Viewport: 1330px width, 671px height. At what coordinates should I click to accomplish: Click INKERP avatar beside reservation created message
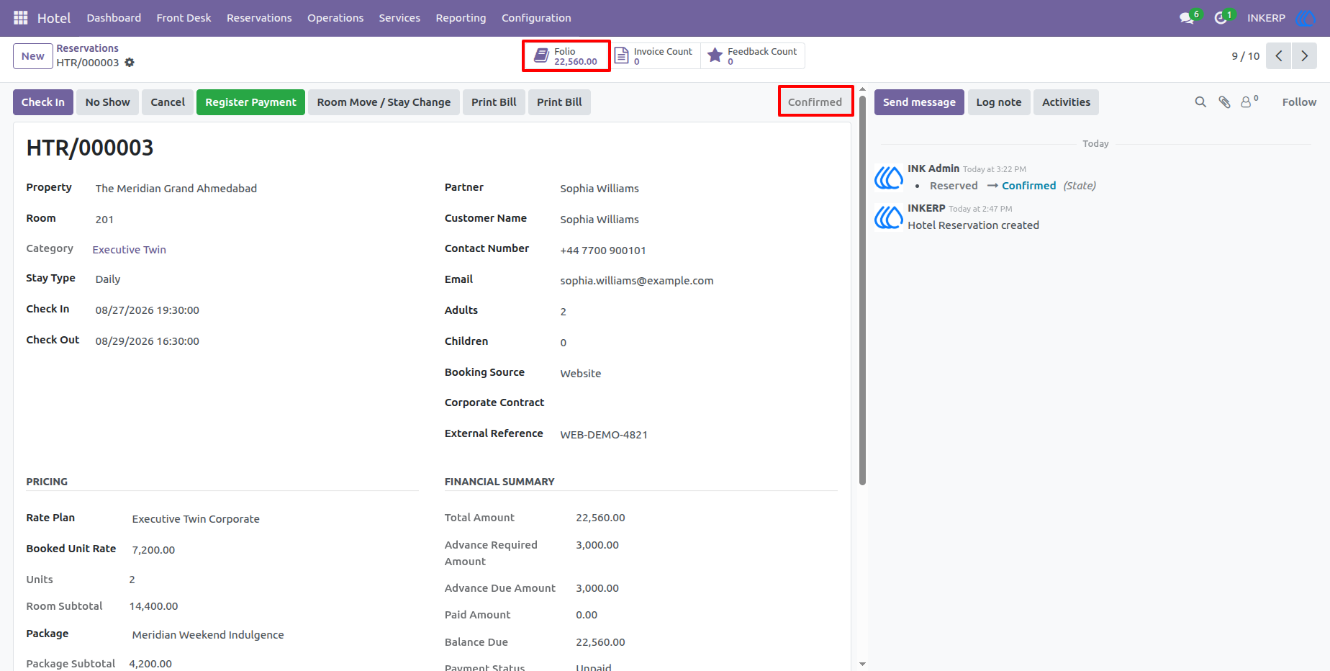[889, 217]
